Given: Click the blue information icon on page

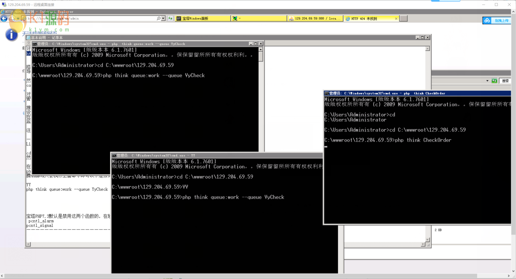Looking at the screenshot, I should point(11,35).
